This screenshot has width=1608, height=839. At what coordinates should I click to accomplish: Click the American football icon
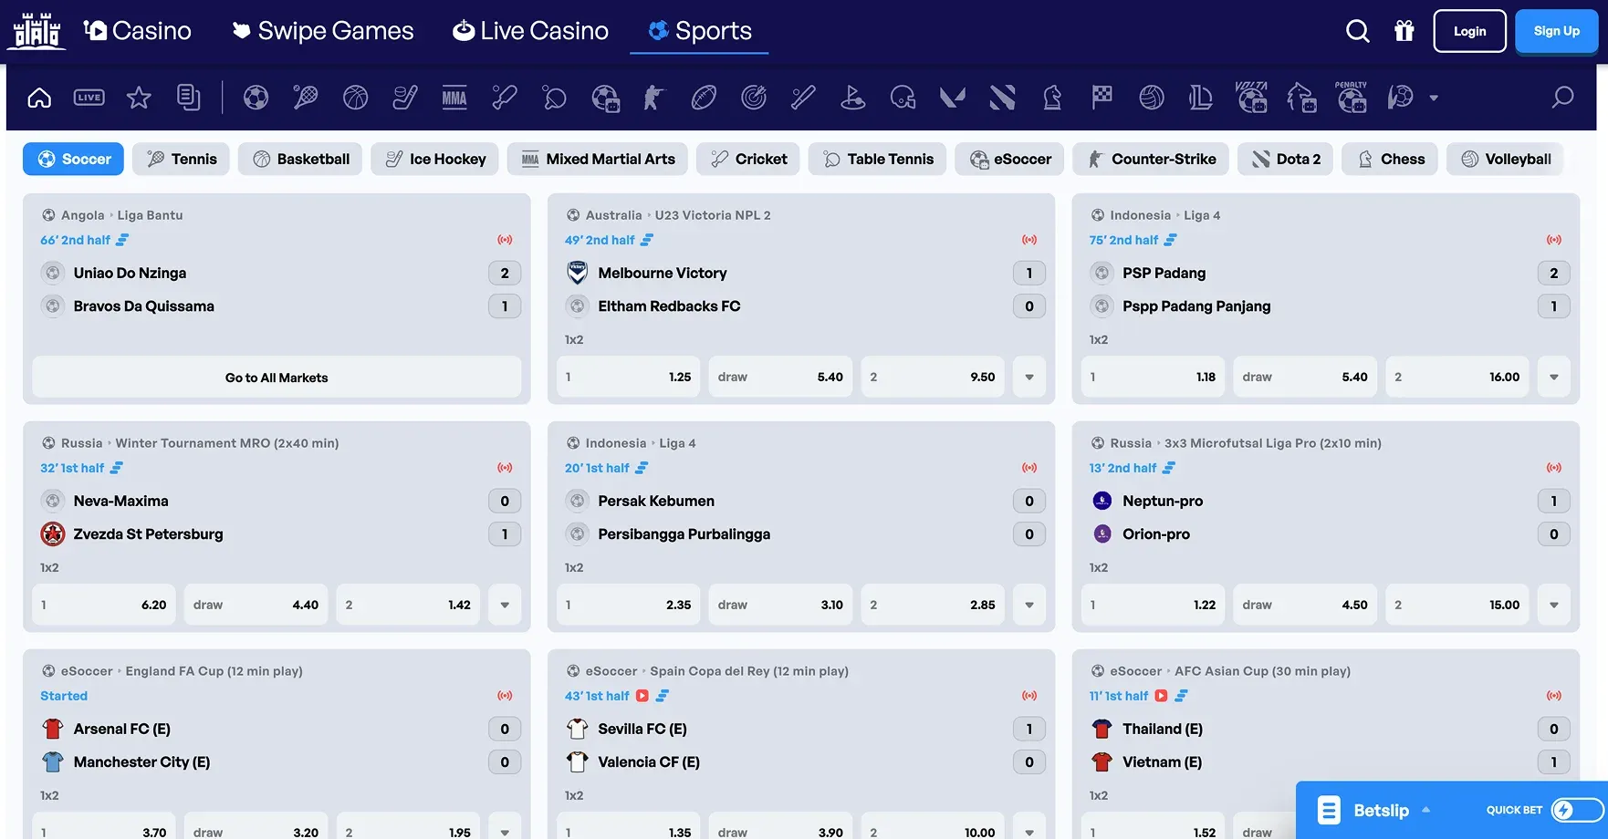(x=704, y=98)
